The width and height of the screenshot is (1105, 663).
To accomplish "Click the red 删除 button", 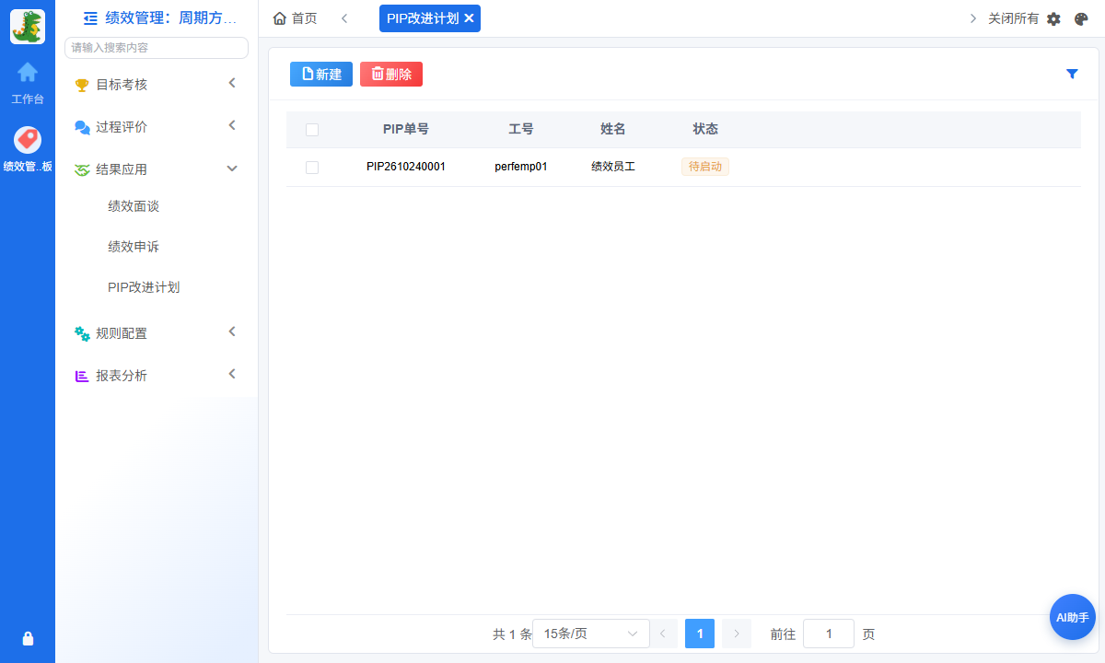I will [x=391, y=75].
